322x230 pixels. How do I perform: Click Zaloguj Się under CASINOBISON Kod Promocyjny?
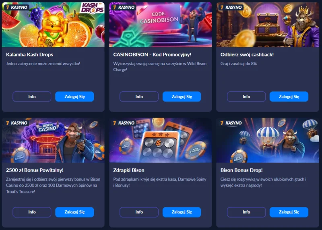[182, 97]
